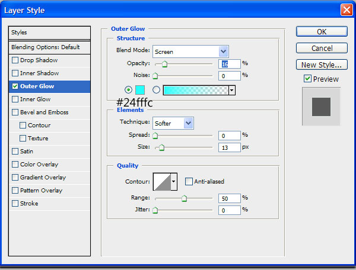The height and width of the screenshot is (270, 356).
Task: Click the Size pixel value field
Action: pos(229,147)
